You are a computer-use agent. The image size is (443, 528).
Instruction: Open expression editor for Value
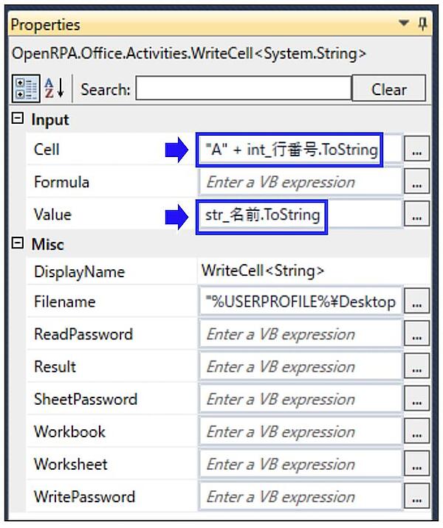417,215
